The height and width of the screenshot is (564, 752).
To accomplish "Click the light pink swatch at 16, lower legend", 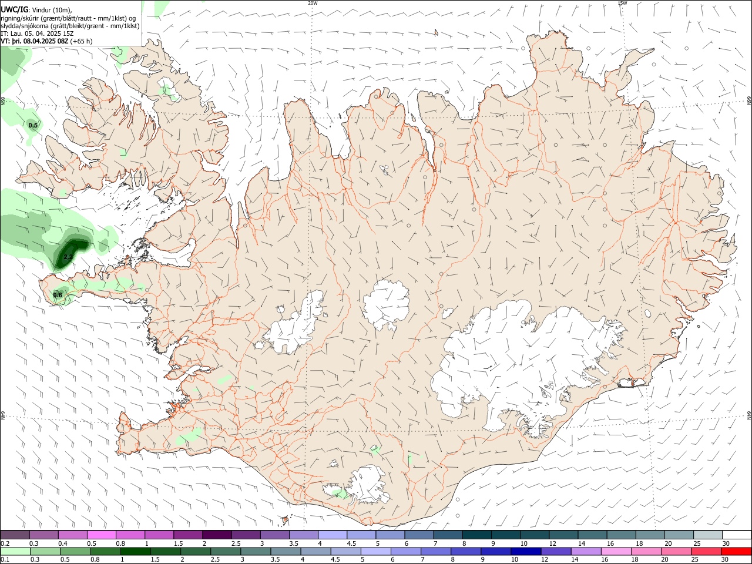I will pos(615,551).
